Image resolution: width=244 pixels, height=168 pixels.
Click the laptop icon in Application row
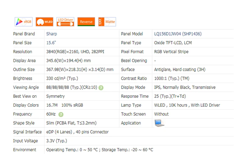coord(159,123)
